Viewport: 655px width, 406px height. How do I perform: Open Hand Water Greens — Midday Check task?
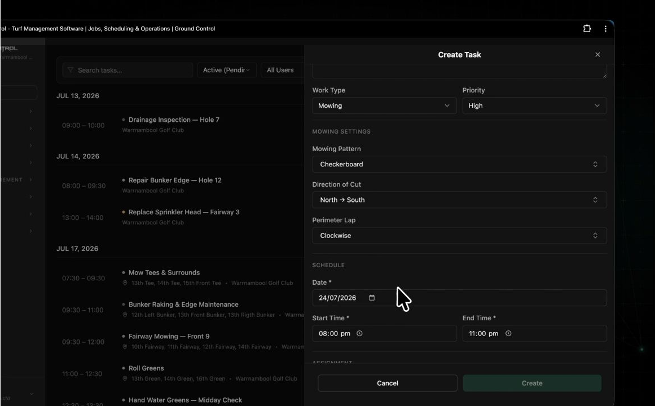[x=185, y=400]
